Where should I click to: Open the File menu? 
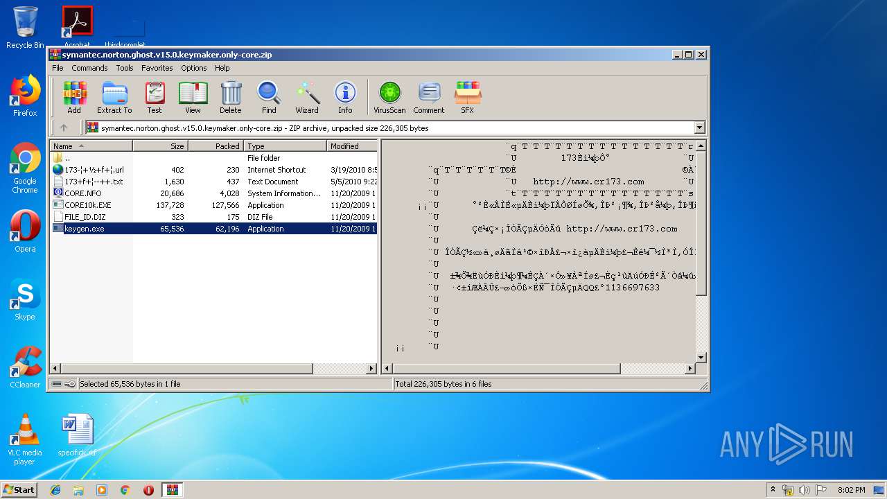(58, 68)
